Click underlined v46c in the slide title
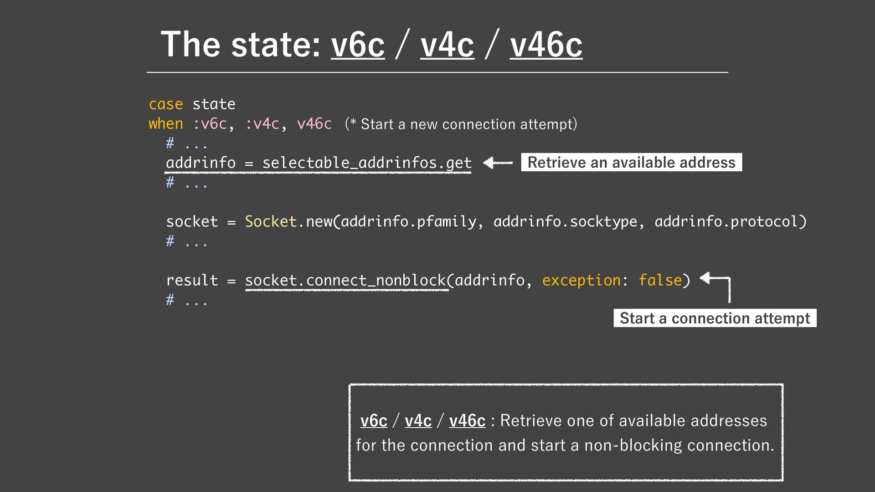 [x=546, y=45]
